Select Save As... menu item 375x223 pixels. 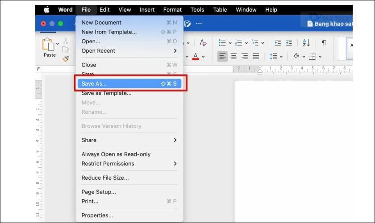[129, 83]
